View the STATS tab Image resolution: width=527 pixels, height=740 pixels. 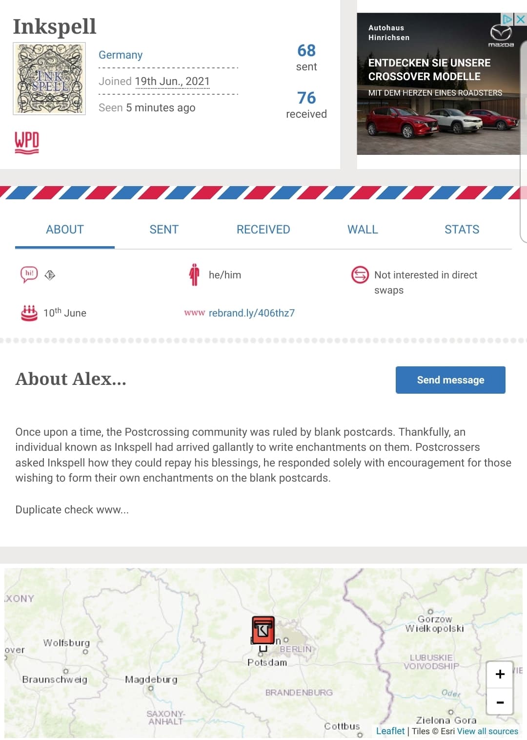(x=462, y=230)
